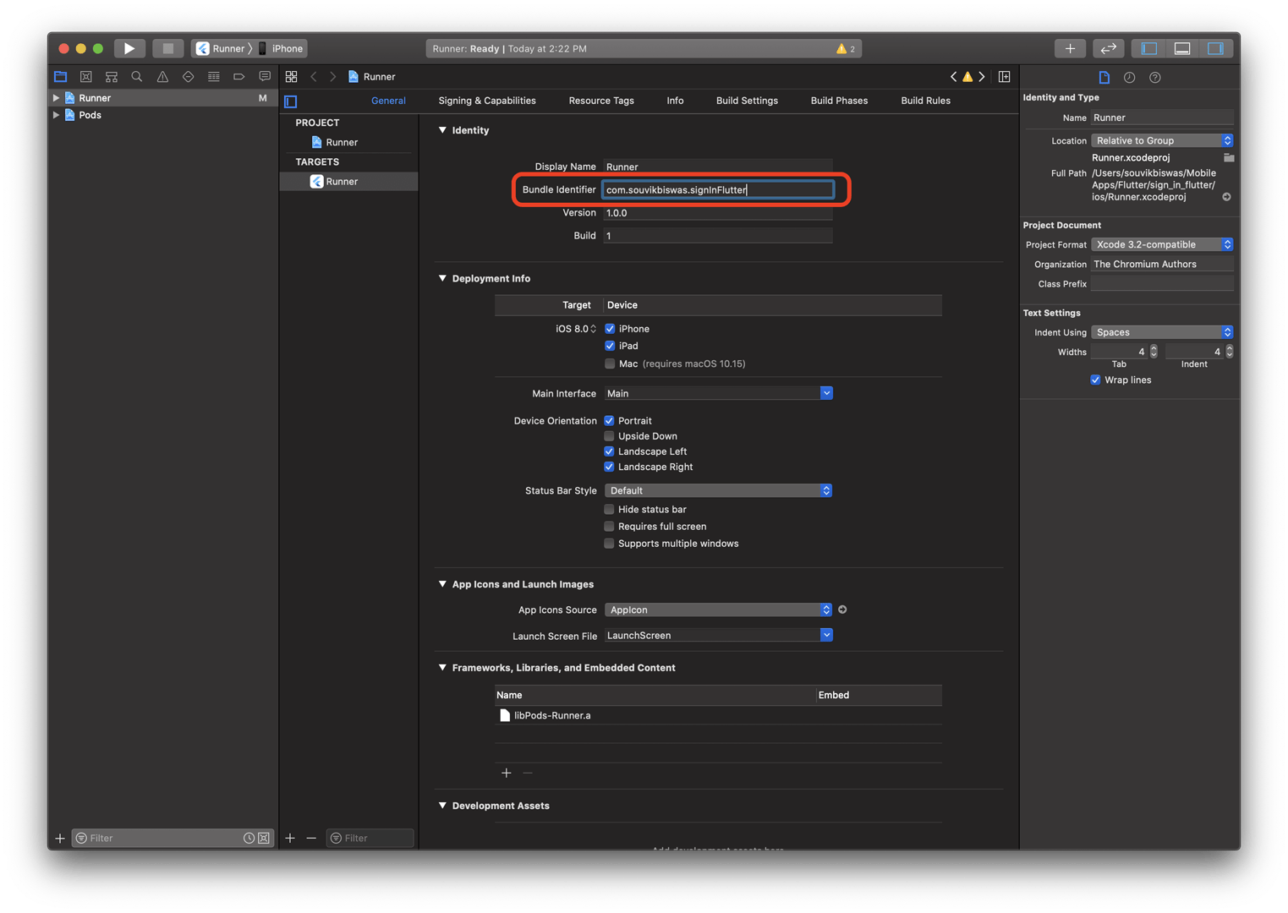Click the warning badge in status bar

(x=845, y=49)
